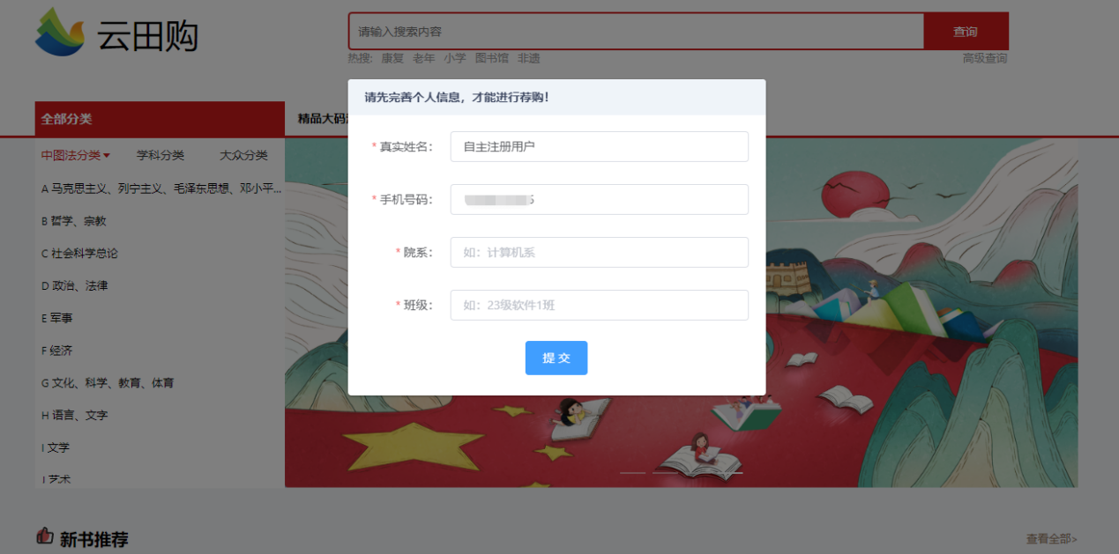The width and height of the screenshot is (1119, 554).
Task: Open category G 文化、科学、教育、体育
Action: pyautogui.click(x=108, y=383)
